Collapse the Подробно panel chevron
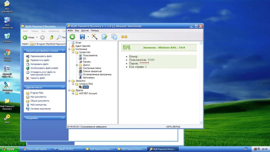This screenshot has height=152, width=270. click(x=63, y=118)
